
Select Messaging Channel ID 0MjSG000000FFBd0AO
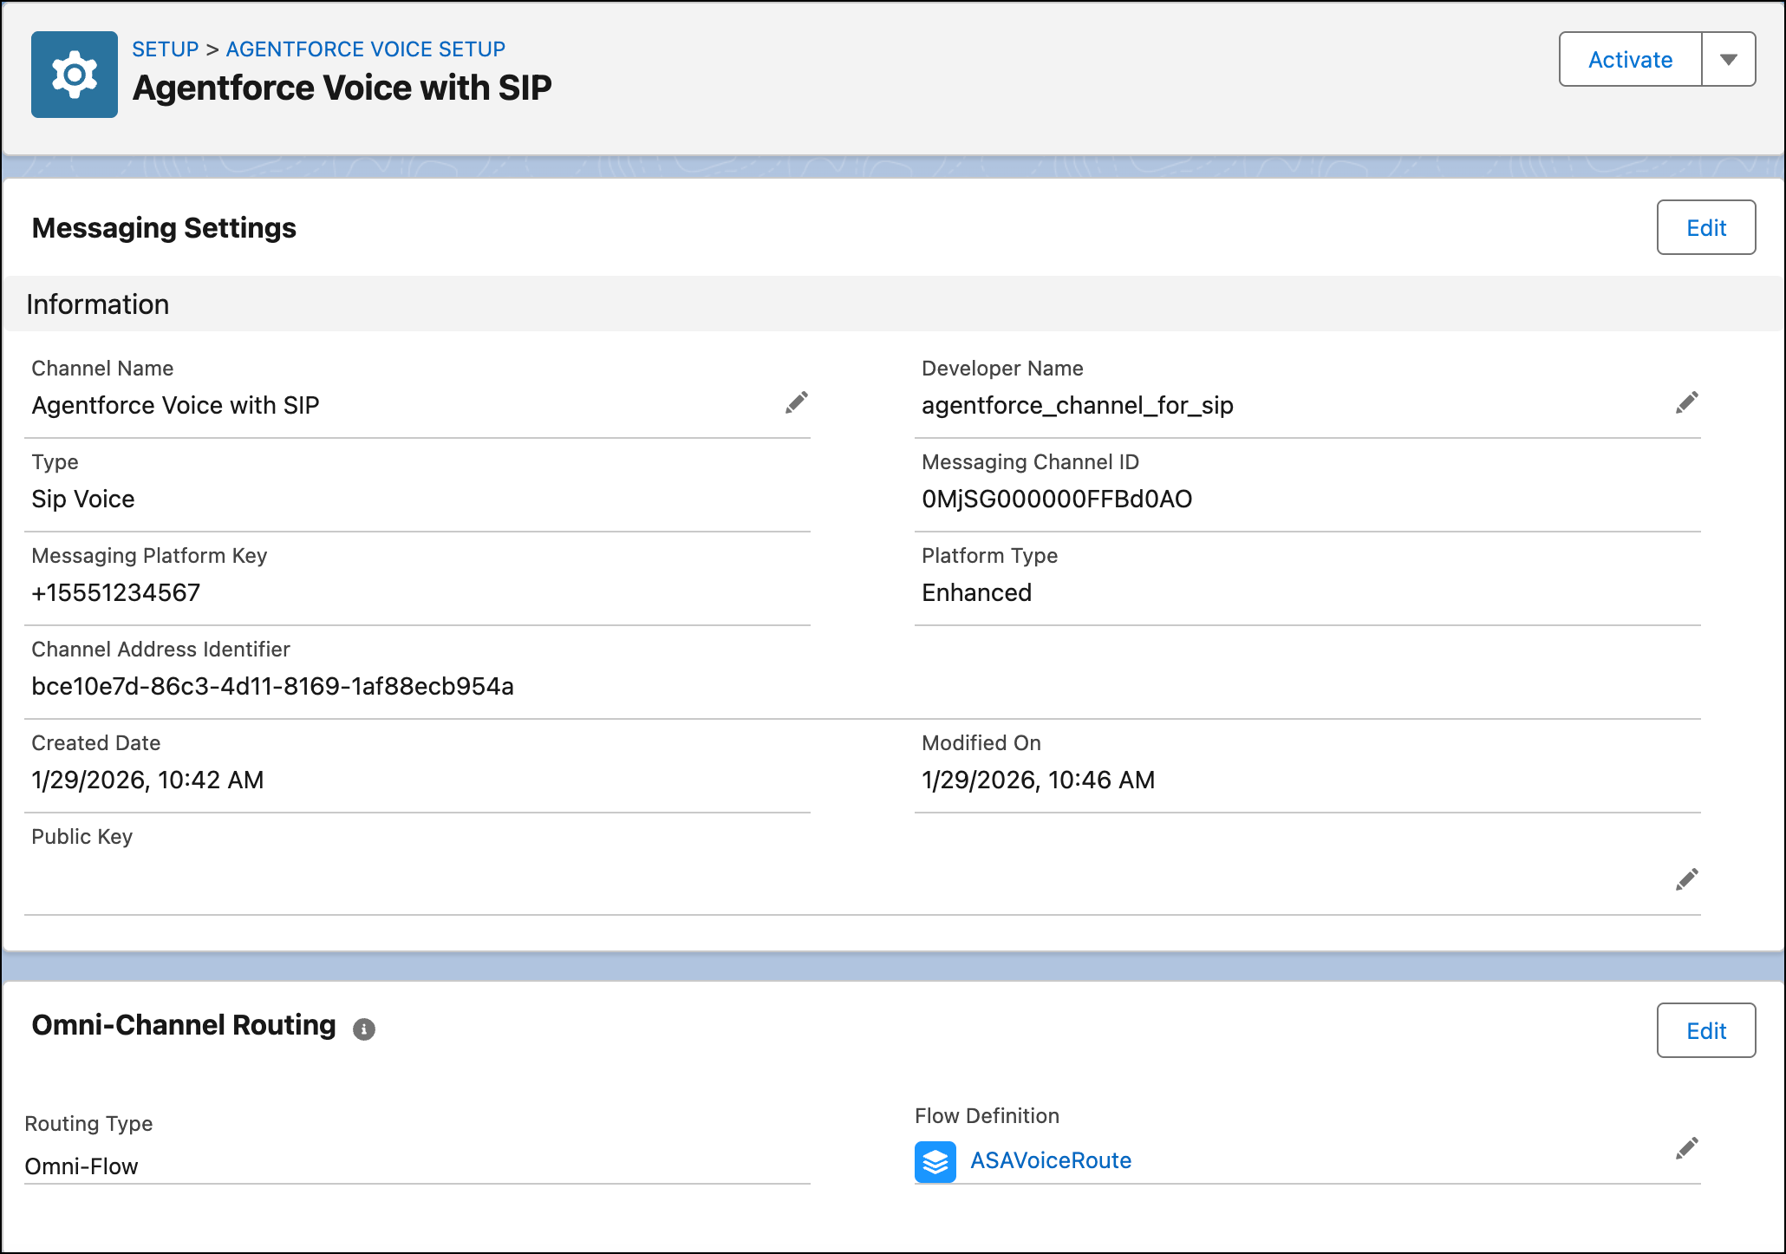1057,499
